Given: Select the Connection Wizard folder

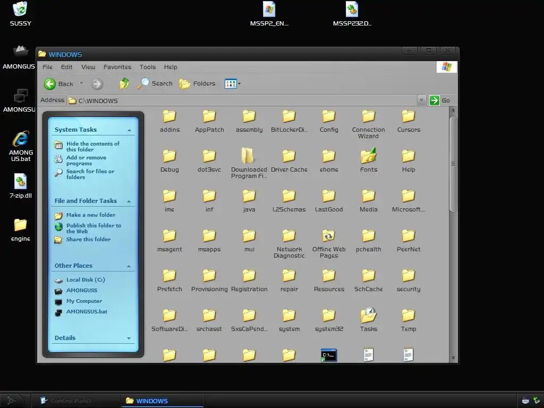Looking at the screenshot, I should [369, 124].
